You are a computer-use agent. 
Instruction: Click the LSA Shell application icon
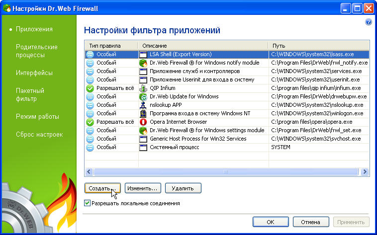tap(143, 55)
